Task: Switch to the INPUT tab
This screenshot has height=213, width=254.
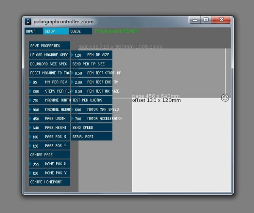Action: point(34,31)
